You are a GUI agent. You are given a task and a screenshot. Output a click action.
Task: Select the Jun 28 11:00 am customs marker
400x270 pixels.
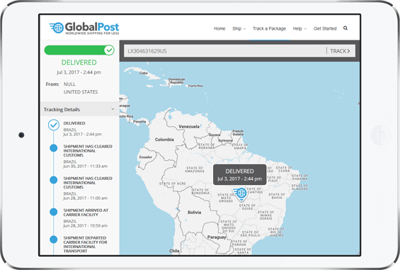pos(54,180)
